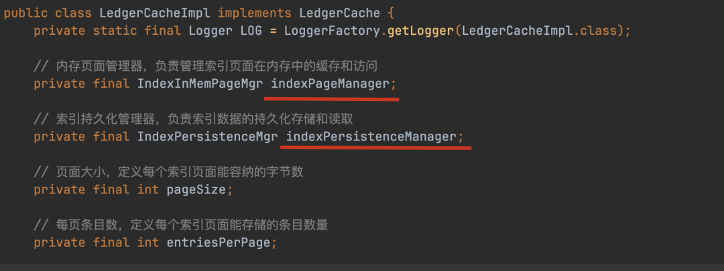The image size is (724, 271).
Task: Click the comment above entriesPerPage
Action: click(180, 225)
